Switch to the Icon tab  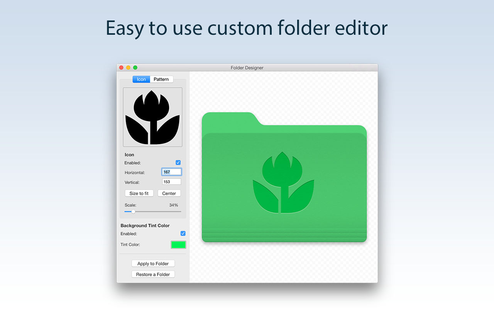[x=141, y=79]
